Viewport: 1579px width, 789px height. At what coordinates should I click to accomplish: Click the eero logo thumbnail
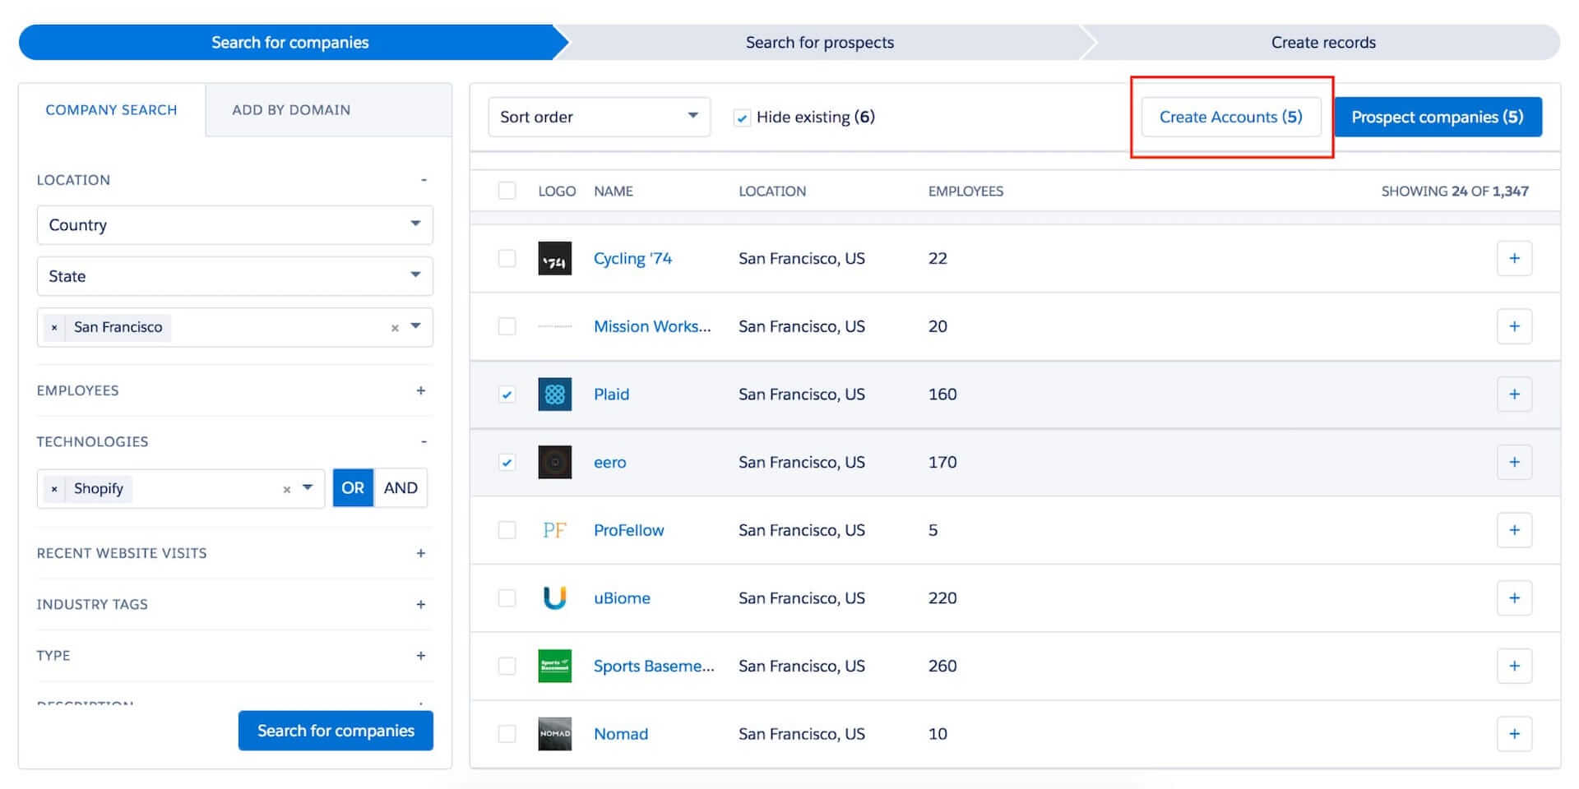554,462
